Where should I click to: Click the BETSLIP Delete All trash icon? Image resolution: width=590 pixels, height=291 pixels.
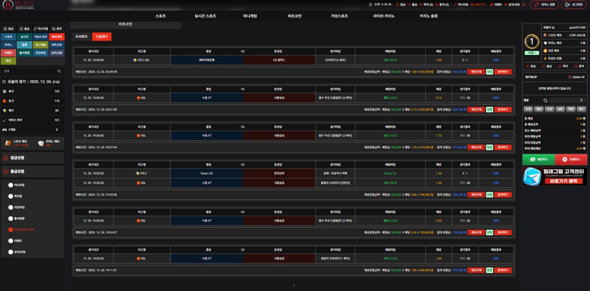point(569,77)
